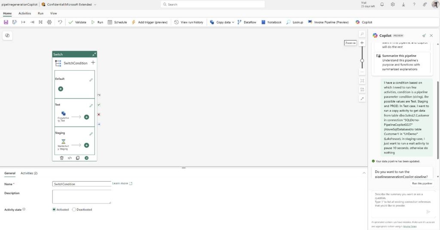Open the General properties tab

(x=10, y=173)
